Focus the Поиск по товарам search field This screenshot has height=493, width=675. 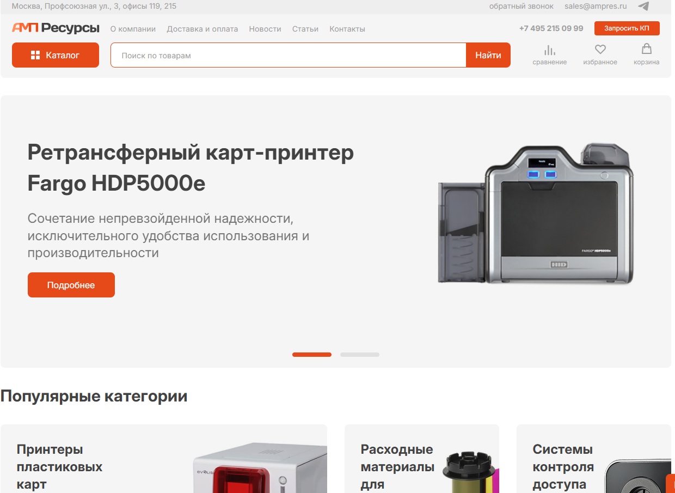(x=289, y=55)
